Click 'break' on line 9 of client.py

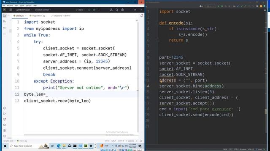pos(49,75)
